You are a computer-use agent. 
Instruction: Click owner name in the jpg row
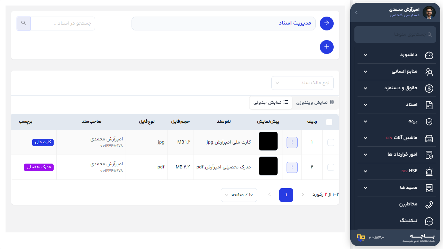(x=107, y=139)
